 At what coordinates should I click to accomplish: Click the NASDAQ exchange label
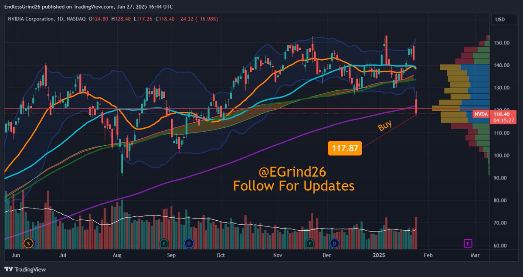[x=75, y=19]
